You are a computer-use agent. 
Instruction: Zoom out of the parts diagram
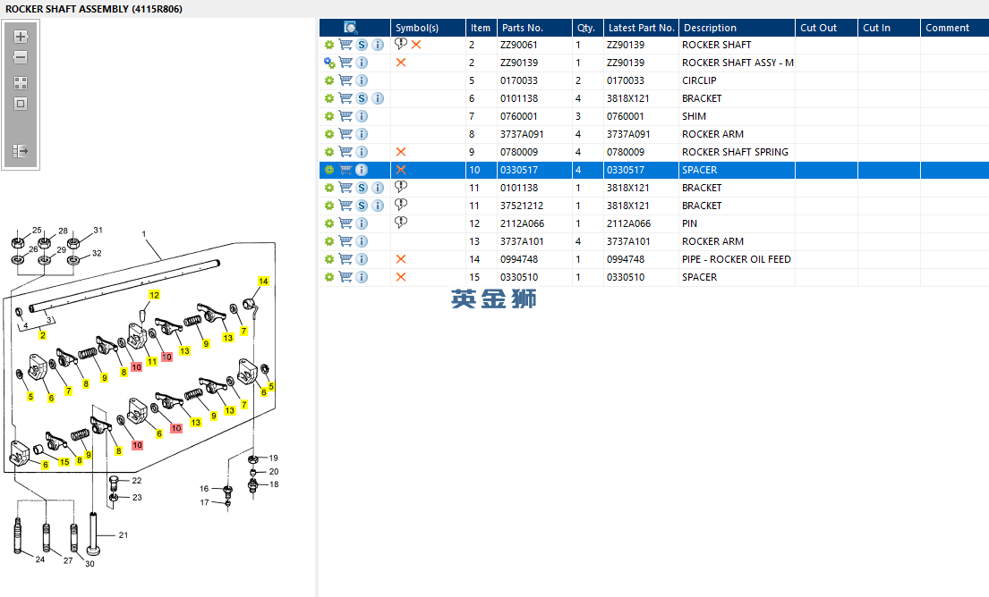coord(21,57)
